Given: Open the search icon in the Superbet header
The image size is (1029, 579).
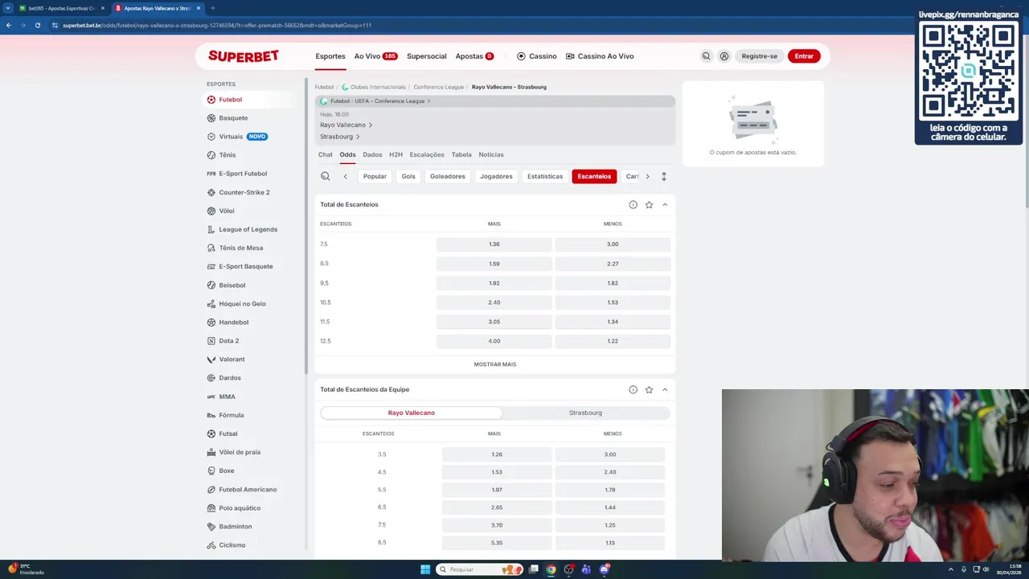Looking at the screenshot, I should pos(706,56).
